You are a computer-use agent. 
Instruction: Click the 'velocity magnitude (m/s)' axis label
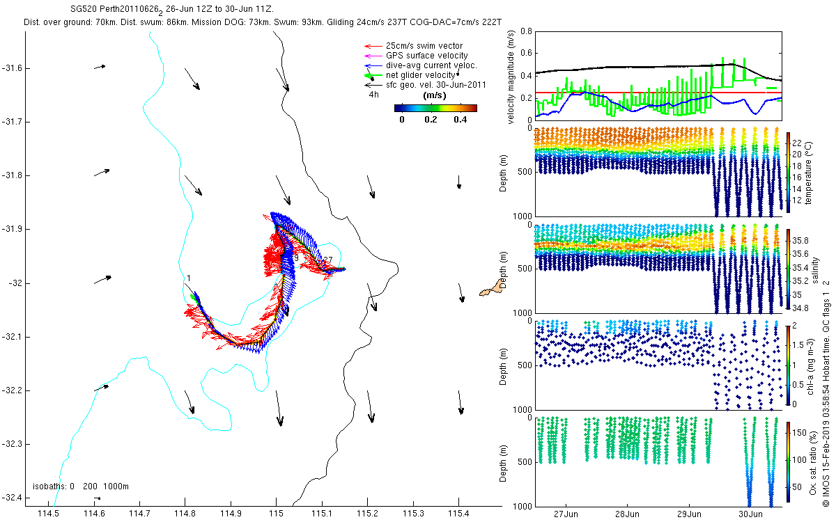point(511,77)
